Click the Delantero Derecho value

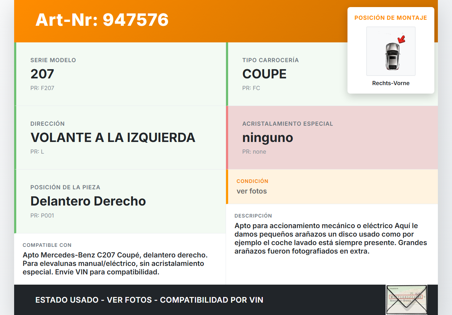(88, 201)
